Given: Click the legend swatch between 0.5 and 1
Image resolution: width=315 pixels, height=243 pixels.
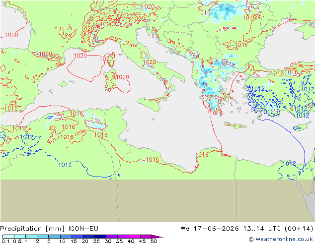Looking at the screenshot, I should [x=20, y=237].
